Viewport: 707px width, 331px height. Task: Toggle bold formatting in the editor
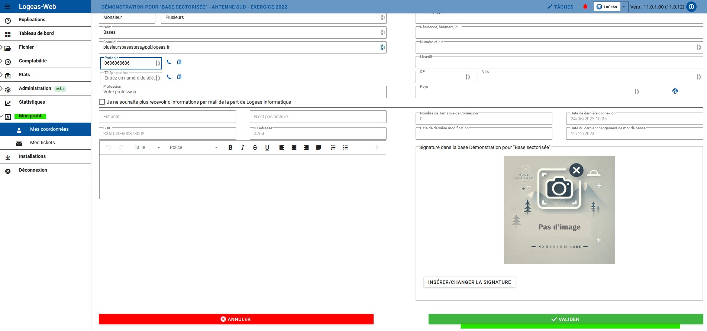(x=230, y=147)
